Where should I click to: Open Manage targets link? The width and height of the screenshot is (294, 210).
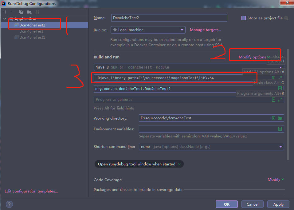tap(206, 30)
